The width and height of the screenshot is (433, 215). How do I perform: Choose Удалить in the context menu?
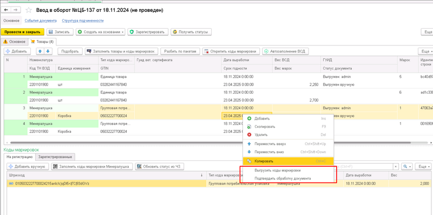(288, 135)
